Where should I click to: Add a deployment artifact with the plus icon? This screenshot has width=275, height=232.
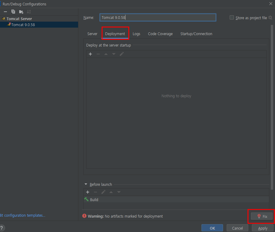coord(90,54)
